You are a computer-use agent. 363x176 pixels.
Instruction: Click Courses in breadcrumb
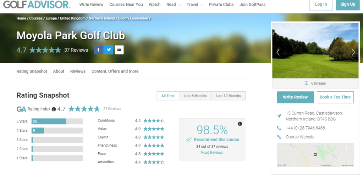pos(36,18)
